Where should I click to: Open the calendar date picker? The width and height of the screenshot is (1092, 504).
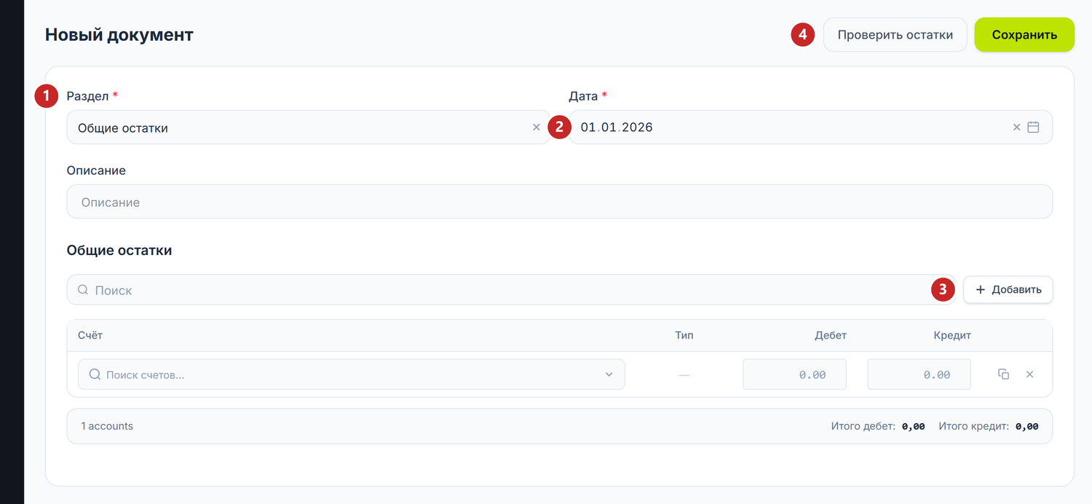point(1033,127)
